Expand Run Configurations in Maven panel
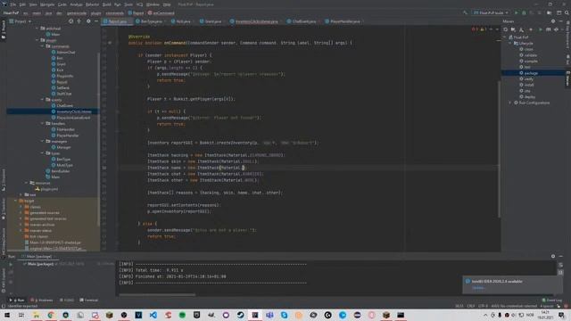The width and height of the screenshot is (571, 321). click(x=510, y=103)
